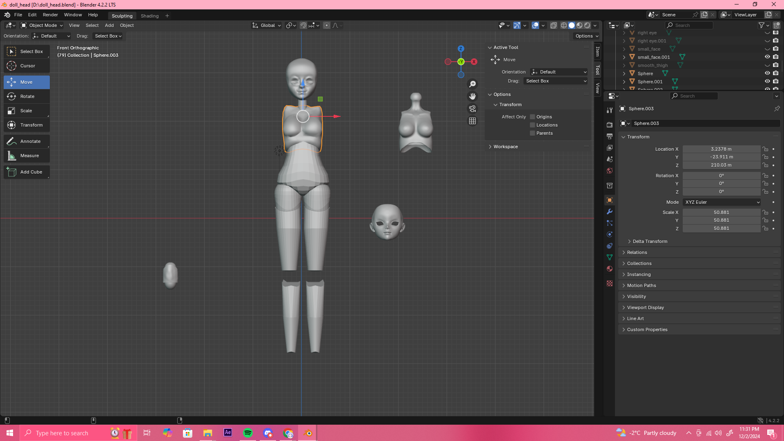Image resolution: width=784 pixels, height=441 pixels.
Task: Open the Render menu
Action: pos(50,15)
